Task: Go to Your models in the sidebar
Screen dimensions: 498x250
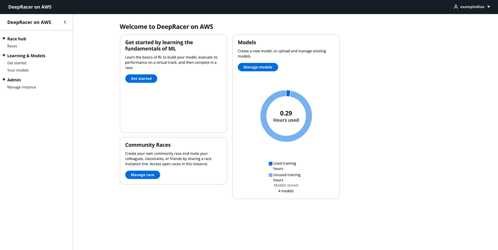Action: pyautogui.click(x=18, y=70)
